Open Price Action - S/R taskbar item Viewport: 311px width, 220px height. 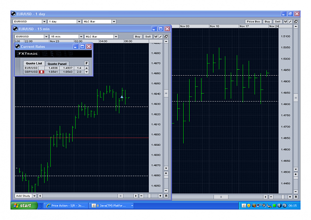tap(66, 206)
